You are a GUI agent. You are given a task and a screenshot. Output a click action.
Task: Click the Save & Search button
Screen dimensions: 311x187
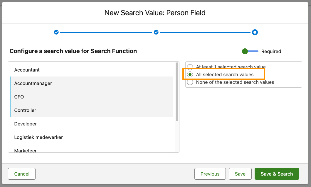click(277, 174)
